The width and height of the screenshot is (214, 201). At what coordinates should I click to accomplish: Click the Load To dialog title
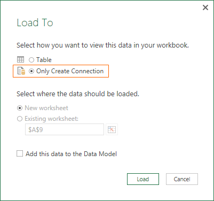[x=35, y=22]
